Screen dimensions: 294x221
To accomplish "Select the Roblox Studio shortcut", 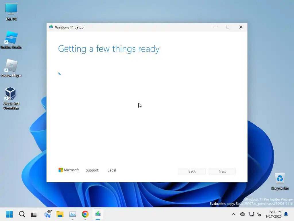I will coord(11,40).
